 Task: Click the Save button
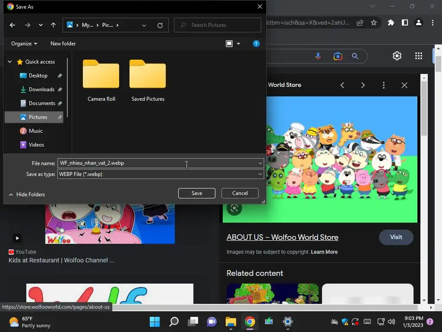click(197, 193)
